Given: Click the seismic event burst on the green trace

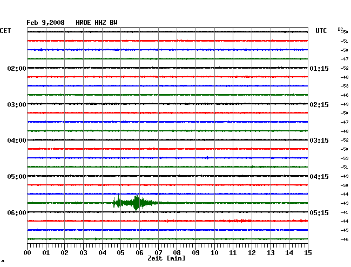Looking at the screenshot, I should (137, 203).
